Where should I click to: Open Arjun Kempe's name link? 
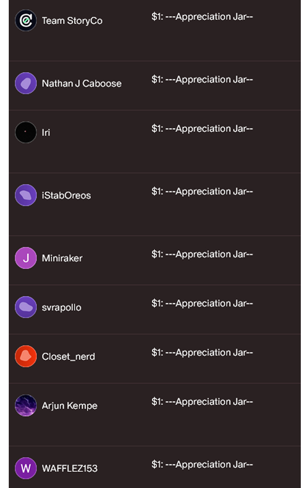[69, 406]
